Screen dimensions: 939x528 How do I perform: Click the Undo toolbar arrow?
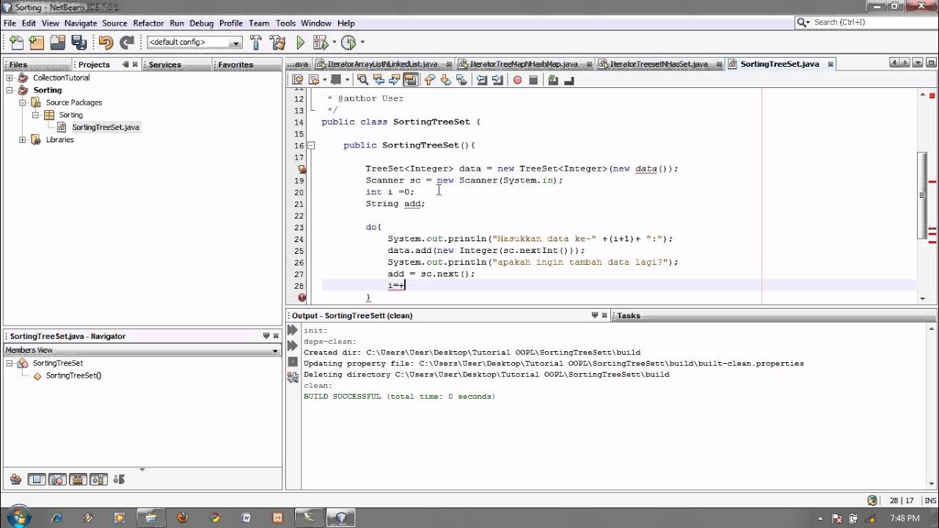point(106,43)
